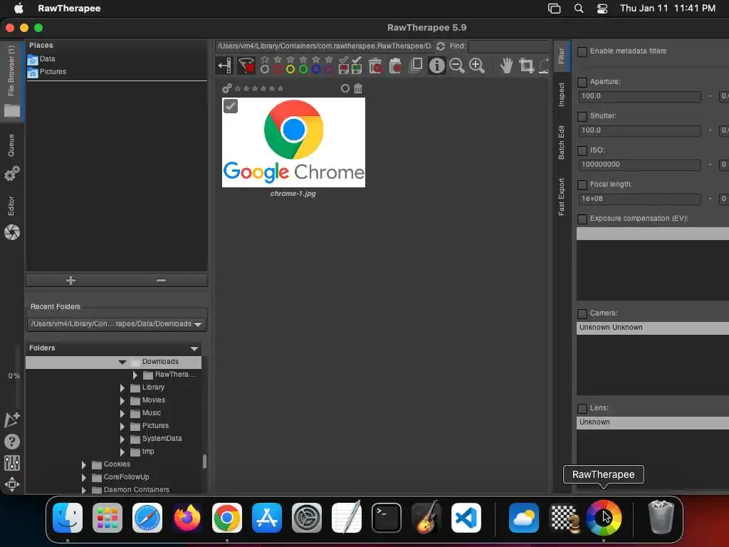Toggle original images only stack icon

[x=416, y=66]
